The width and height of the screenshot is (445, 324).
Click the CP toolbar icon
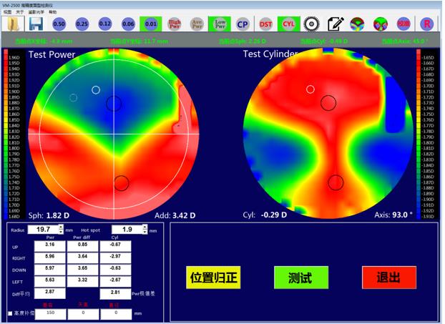pos(243,24)
